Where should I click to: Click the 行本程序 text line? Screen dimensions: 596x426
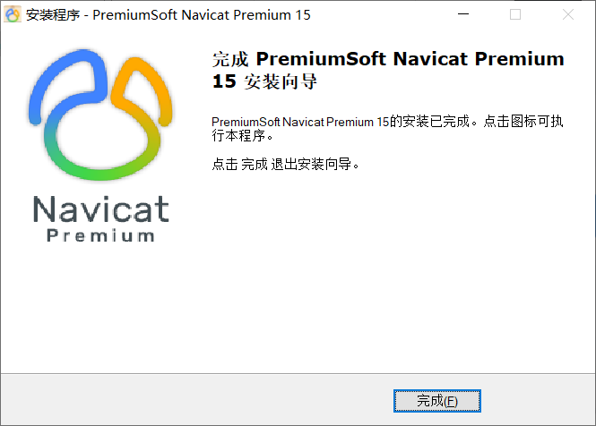(243, 135)
